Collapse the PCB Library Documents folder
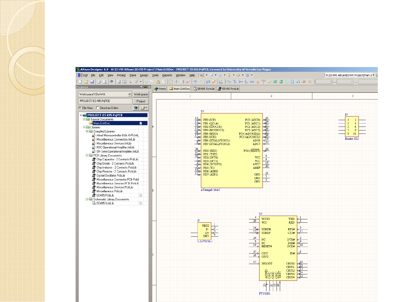Screen dimensions: 403x302 [87, 155]
